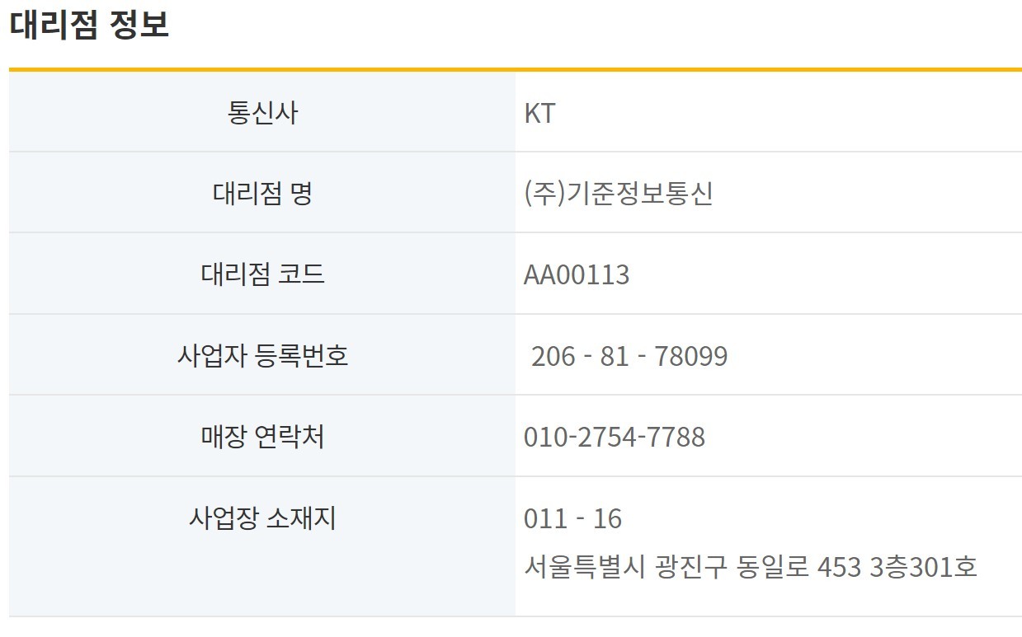Select the 대리점 코드 label
This screenshot has height=637, width=1022.
tap(262, 274)
